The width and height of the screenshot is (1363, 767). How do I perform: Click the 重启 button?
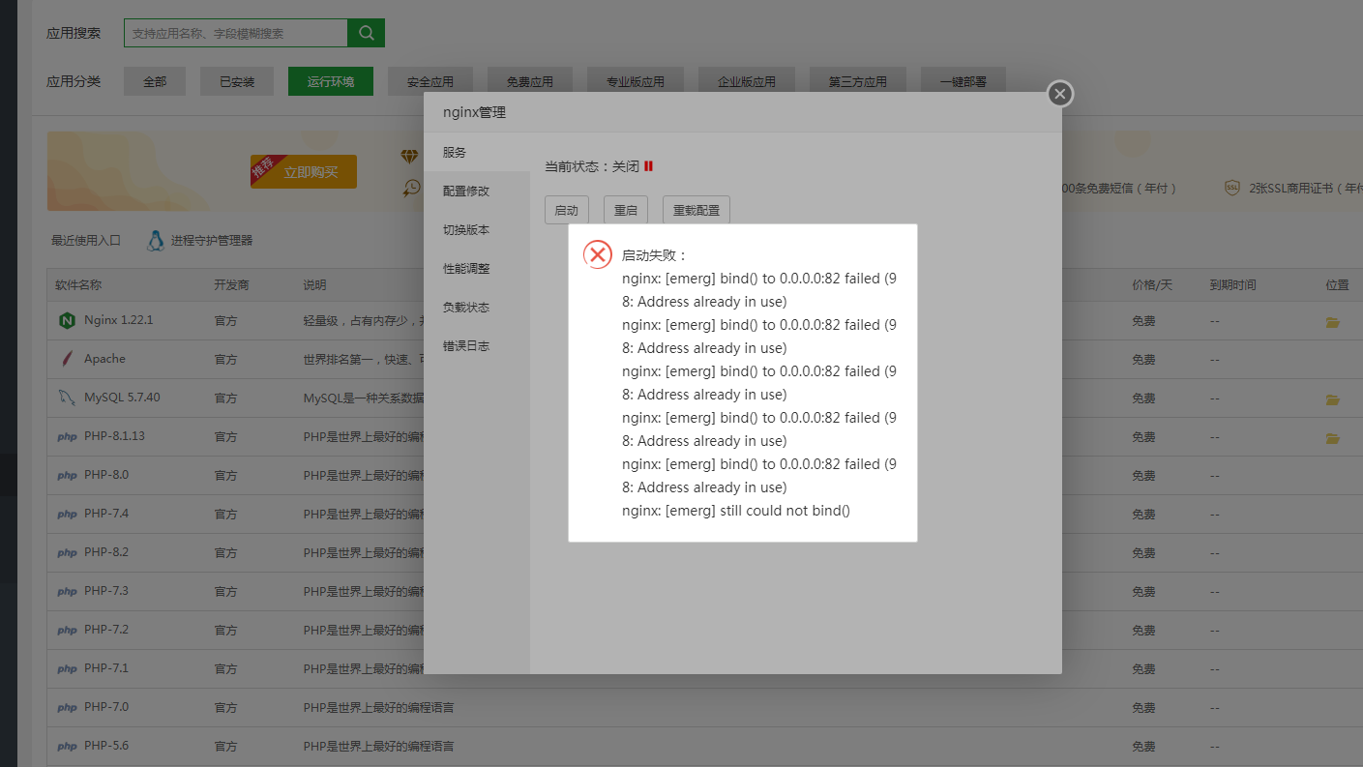pyautogui.click(x=626, y=210)
